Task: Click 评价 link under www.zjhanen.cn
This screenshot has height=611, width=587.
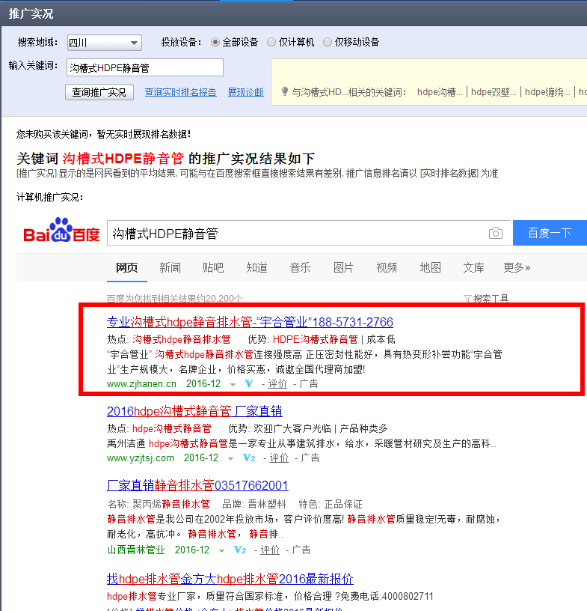Action: [277, 384]
